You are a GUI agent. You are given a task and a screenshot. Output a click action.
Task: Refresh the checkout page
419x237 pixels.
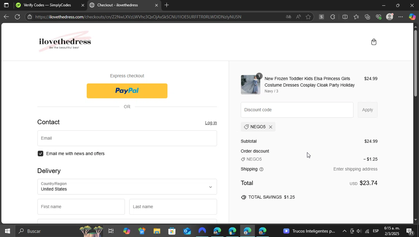coord(17,17)
